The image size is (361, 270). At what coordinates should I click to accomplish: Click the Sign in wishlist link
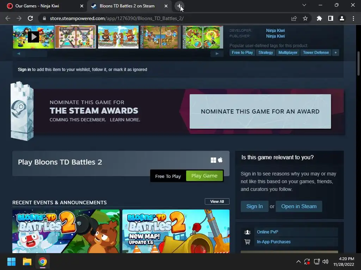24,70
